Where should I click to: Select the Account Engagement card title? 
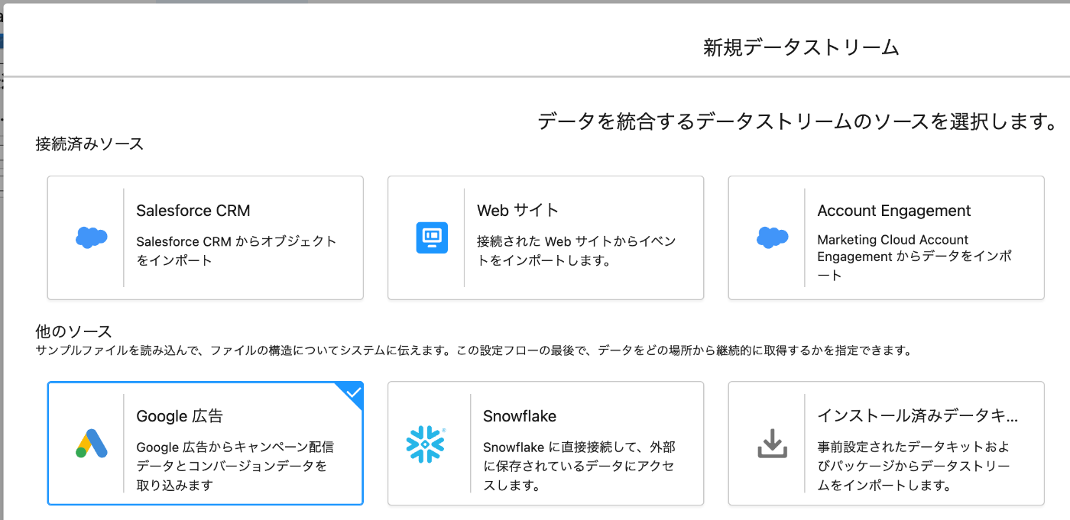894,211
